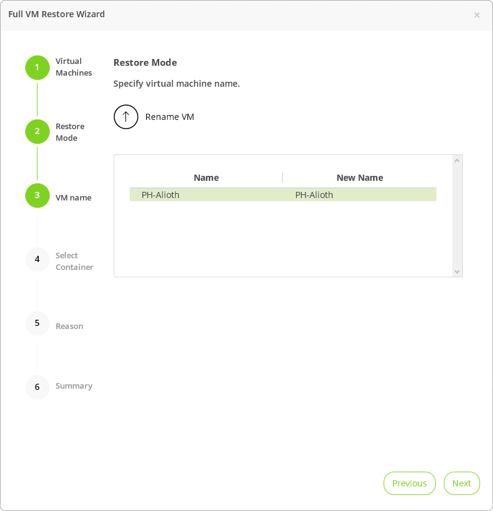The height and width of the screenshot is (511, 493).
Task: Click the Rename VM arrow icon
Action: tap(126, 117)
